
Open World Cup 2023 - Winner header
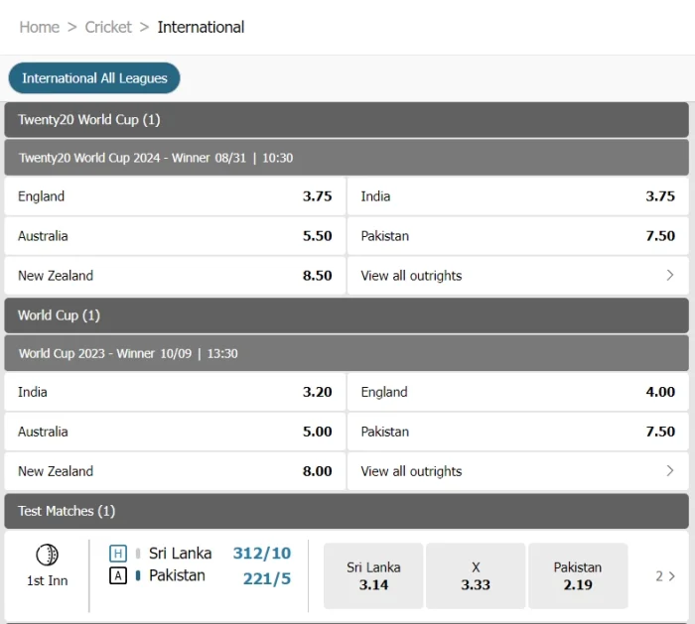pos(347,353)
